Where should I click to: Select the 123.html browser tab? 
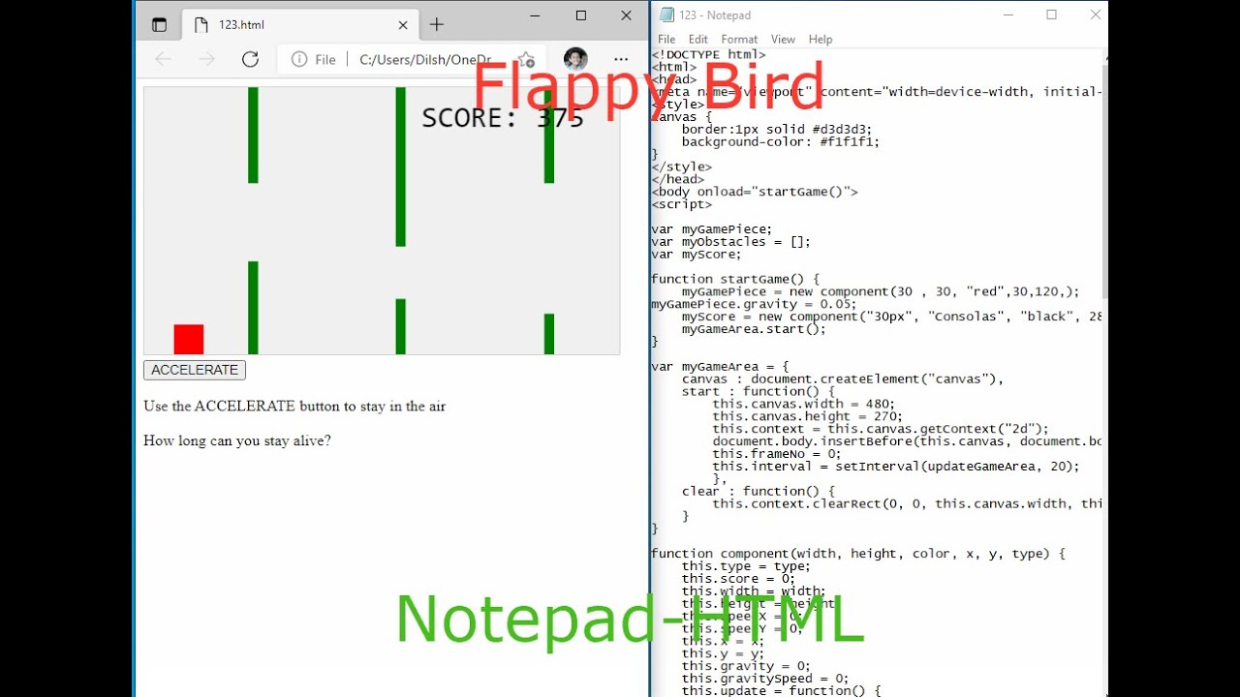300,25
